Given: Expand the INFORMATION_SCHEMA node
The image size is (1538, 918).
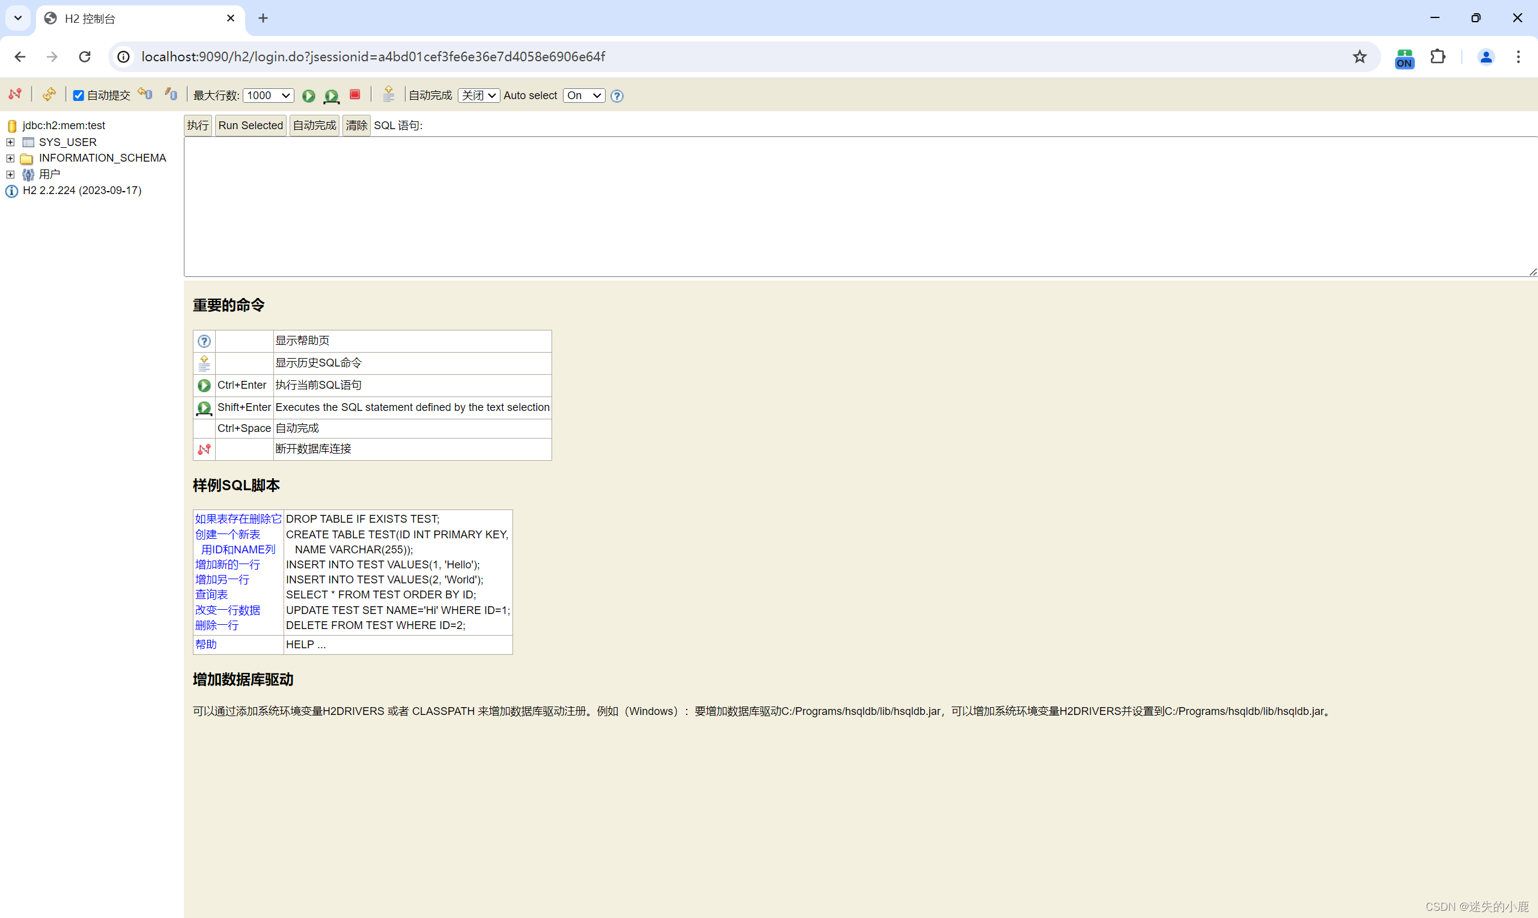Looking at the screenshot, I should [x=10, y=159].
